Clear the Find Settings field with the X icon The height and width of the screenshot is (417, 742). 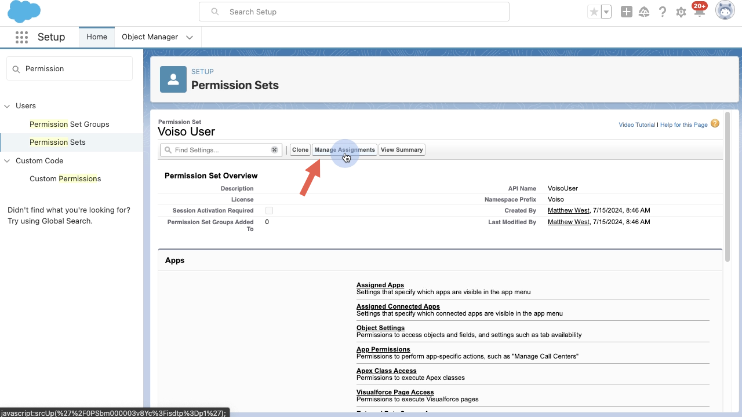pos(274,150)
